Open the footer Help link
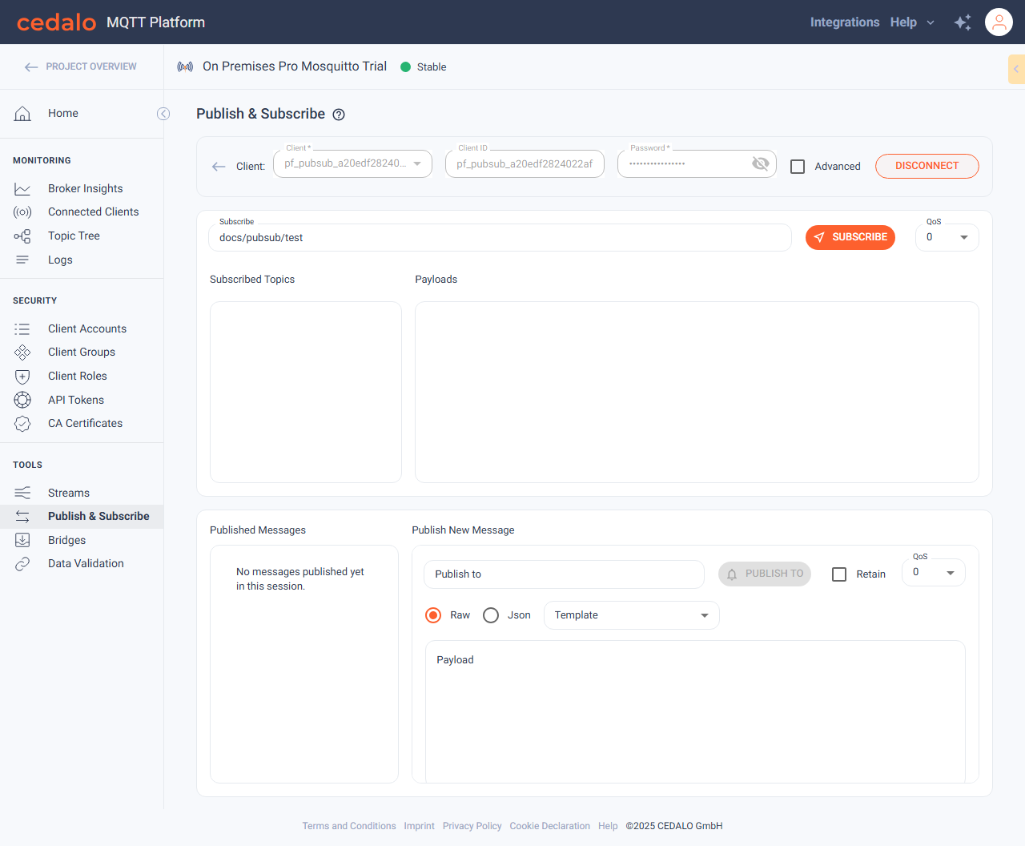1025x846 pixels. [x=608, y=826]
